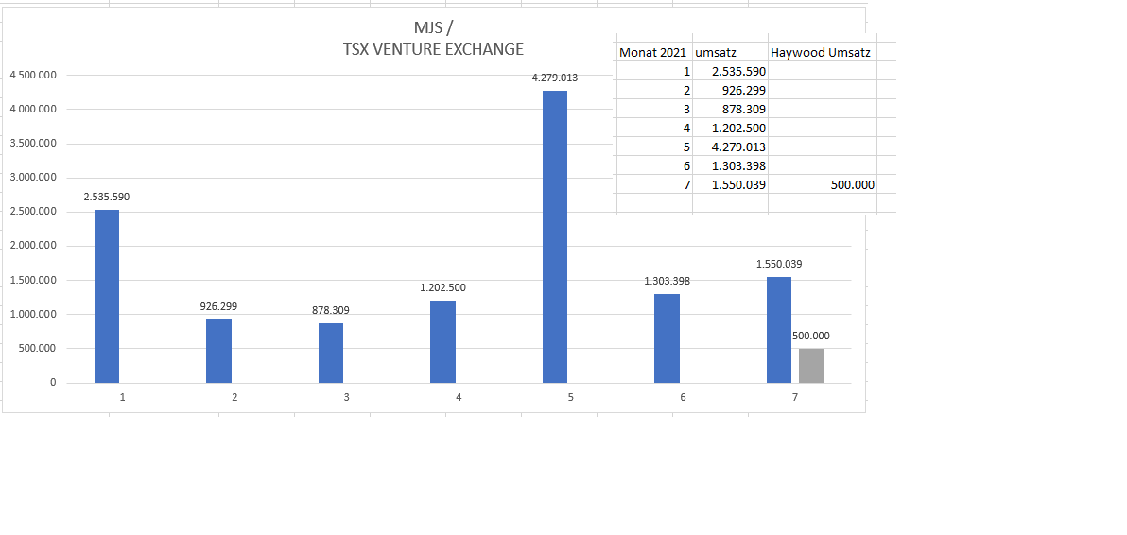Click x-axis category label 6
The image size is (1127, 535).
point(683,397)
